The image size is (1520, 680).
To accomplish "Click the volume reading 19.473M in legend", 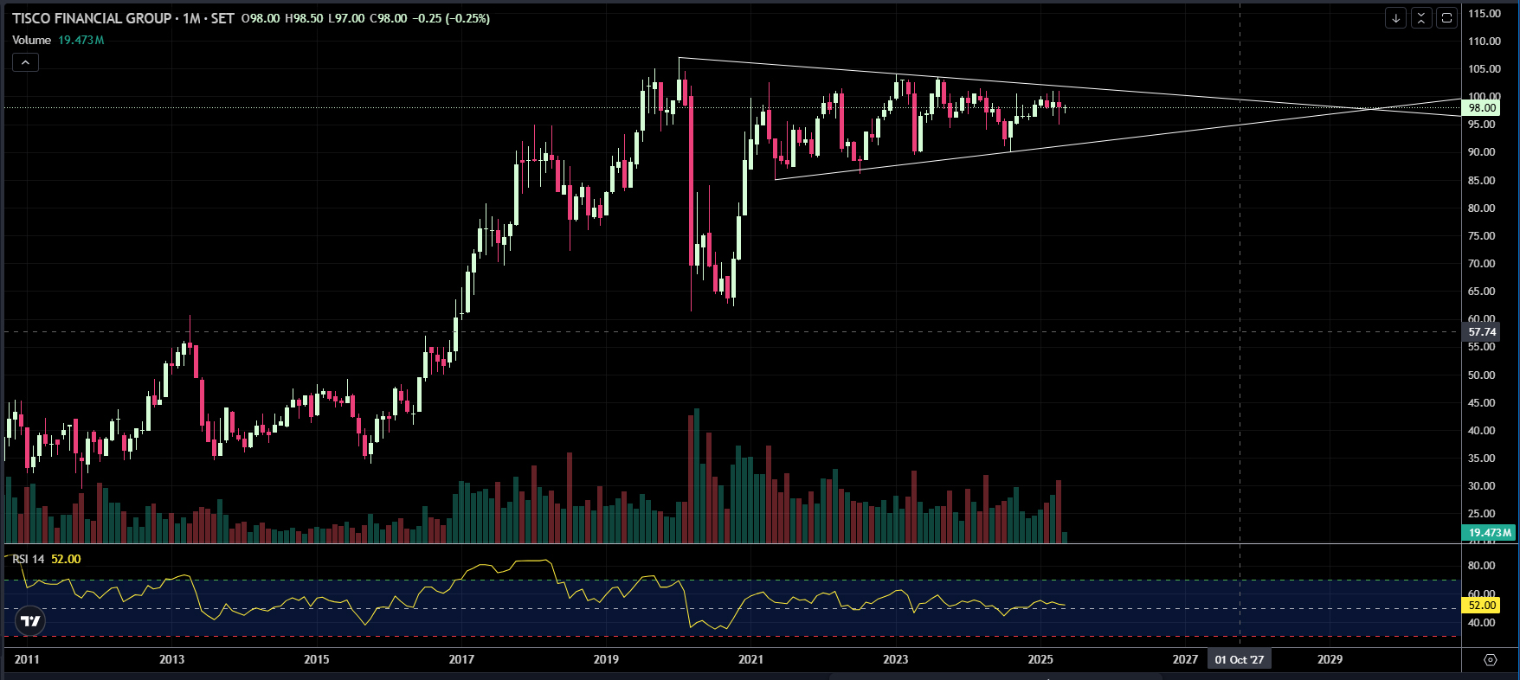I will [81, 40].
